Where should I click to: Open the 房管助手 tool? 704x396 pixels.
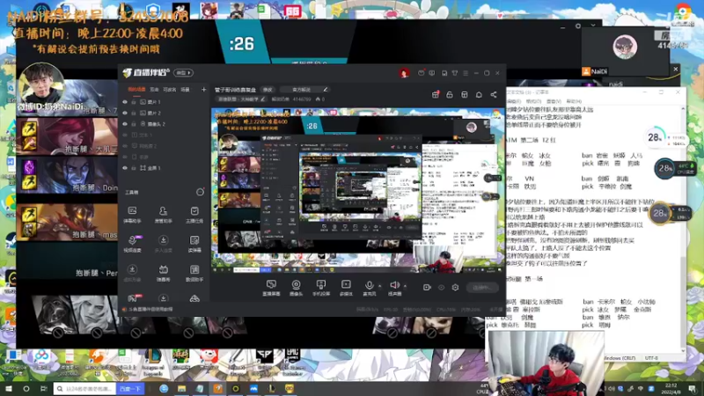[163, 215]
